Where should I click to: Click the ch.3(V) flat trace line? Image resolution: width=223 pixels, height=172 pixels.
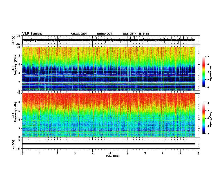tap(109, 144)
